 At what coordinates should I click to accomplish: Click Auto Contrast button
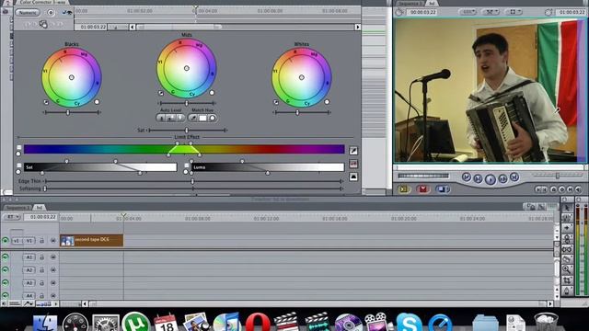(x=170, y=118)
